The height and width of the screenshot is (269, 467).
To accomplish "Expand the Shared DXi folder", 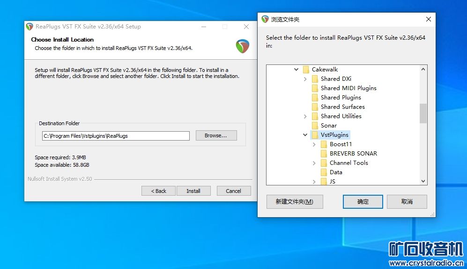I will coord(305,79).
